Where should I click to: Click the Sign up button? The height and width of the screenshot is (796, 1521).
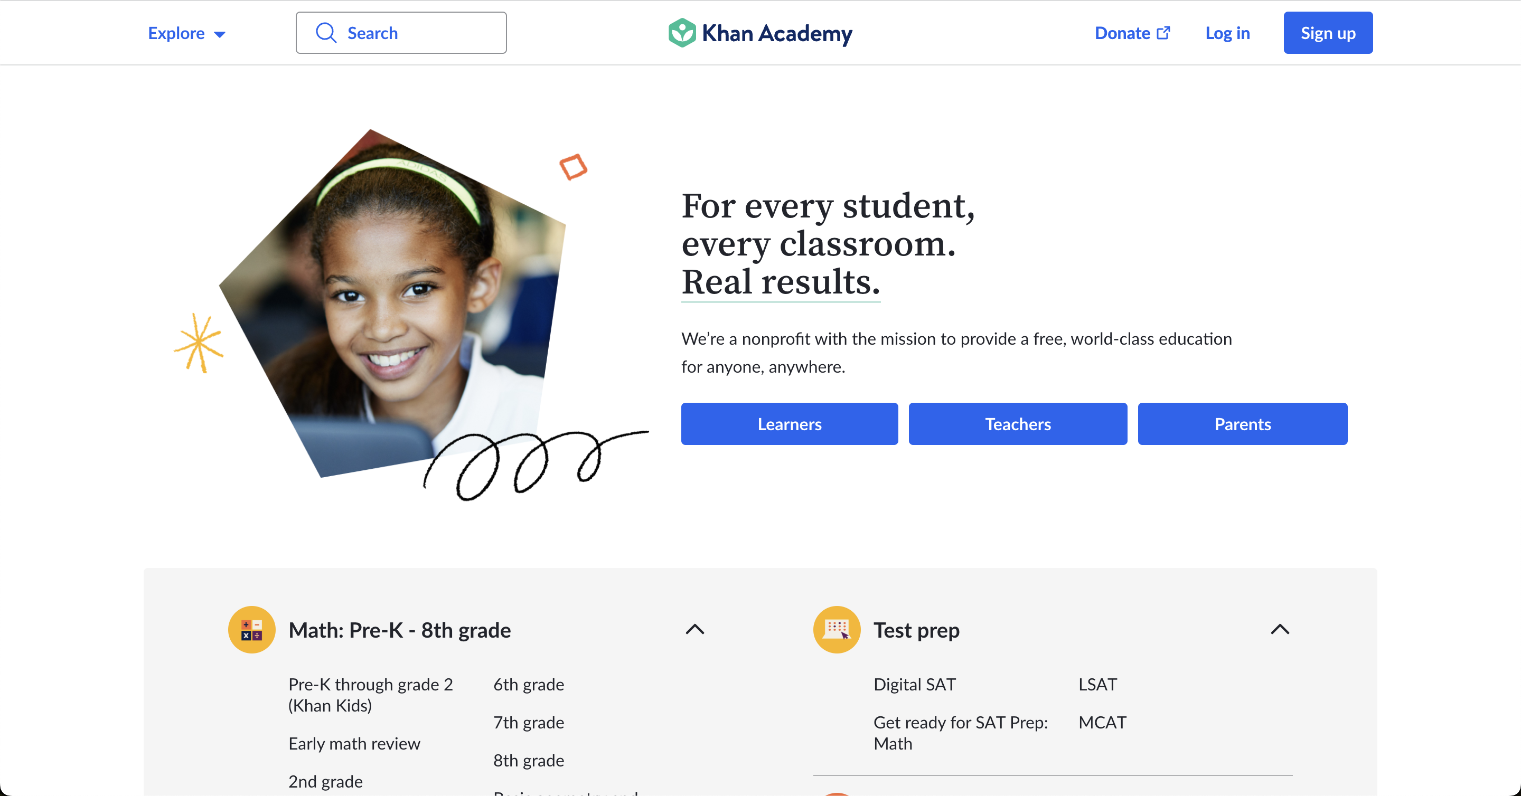1328,33
